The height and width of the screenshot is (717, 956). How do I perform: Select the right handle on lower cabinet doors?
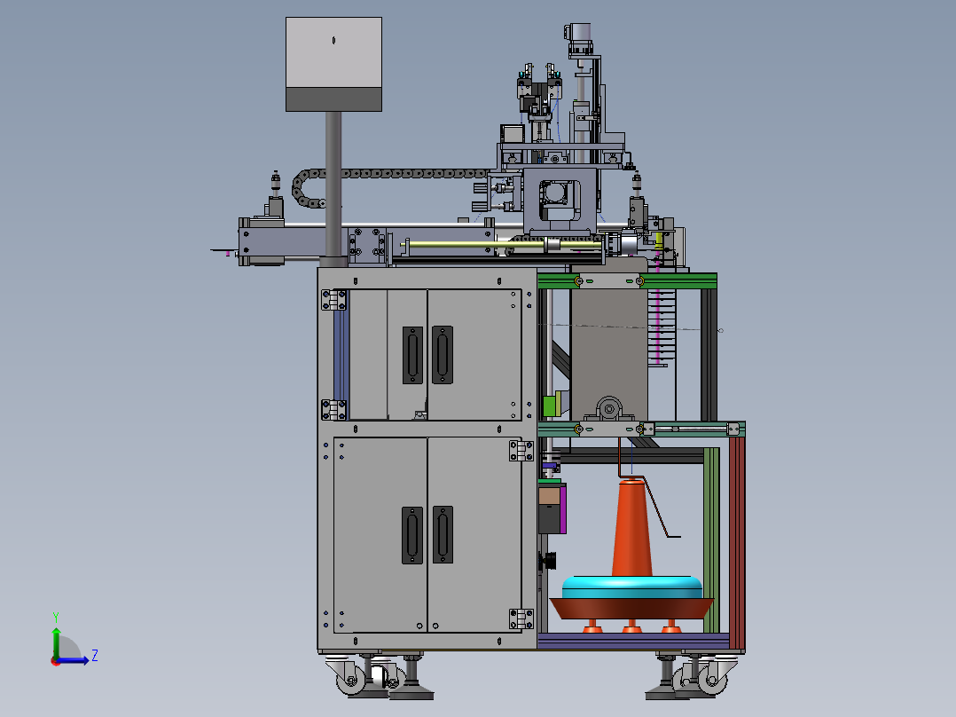coord(443,534)
